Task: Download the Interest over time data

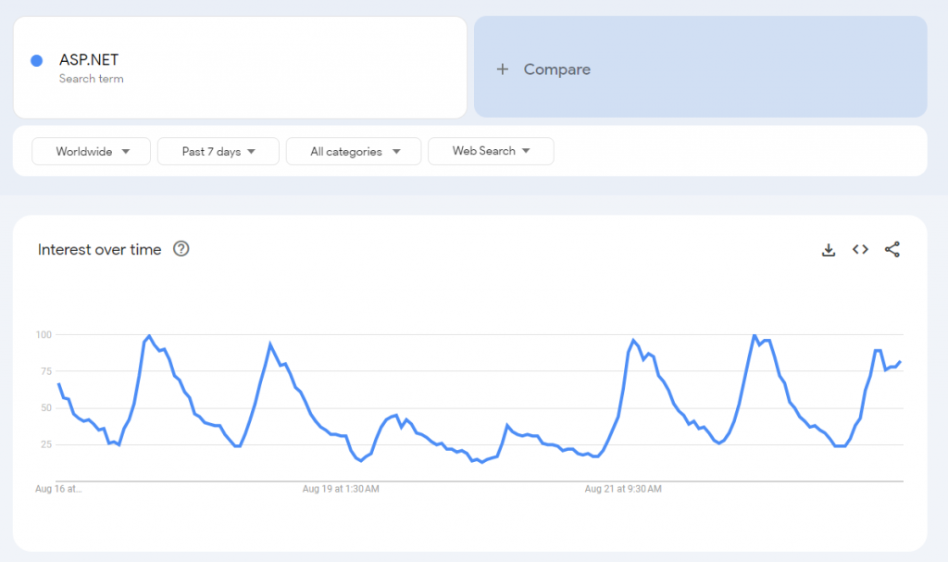Action: 829,249
